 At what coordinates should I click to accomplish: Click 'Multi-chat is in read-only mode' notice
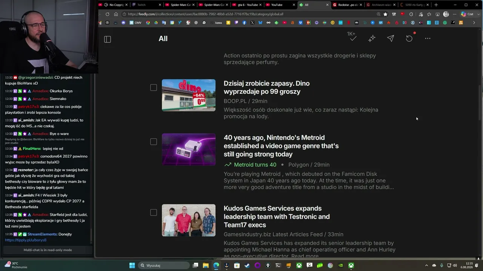48,250
